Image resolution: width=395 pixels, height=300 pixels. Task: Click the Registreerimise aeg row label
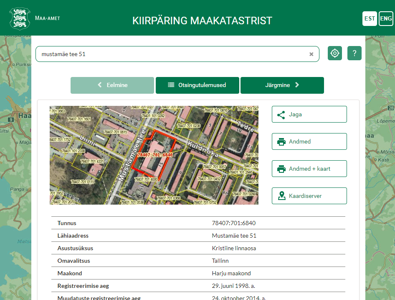[x=83, y=286]
